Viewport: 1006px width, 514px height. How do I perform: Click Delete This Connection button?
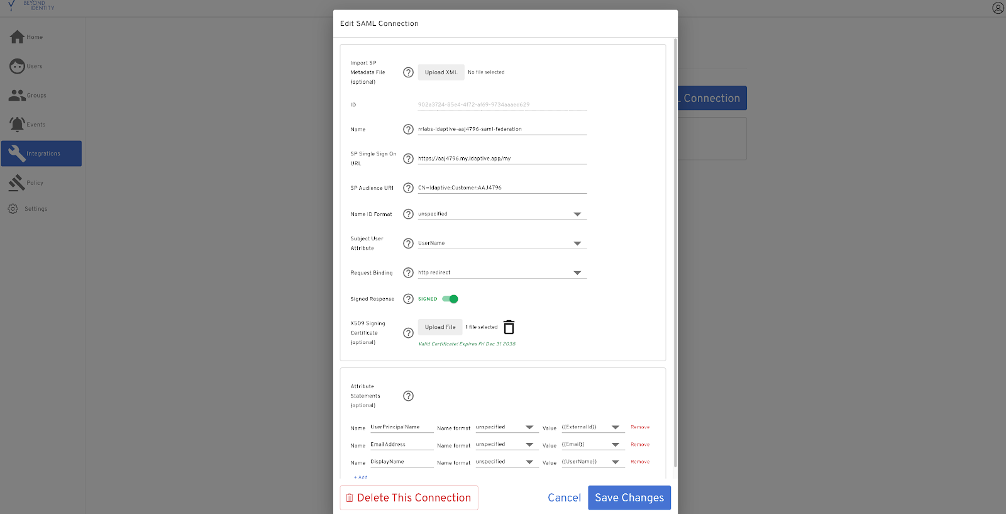pyautogui.click(x=409, y=498)
